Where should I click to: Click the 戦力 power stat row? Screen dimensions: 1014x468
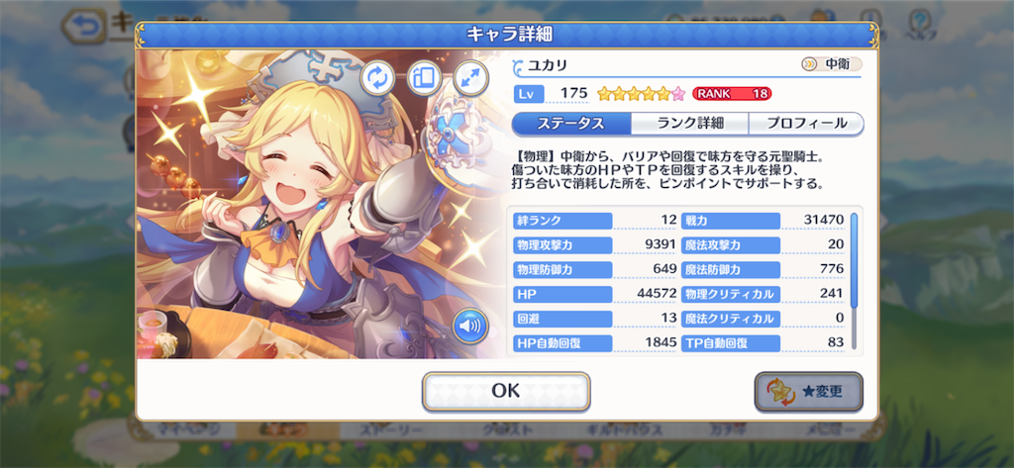click(763, 221)
